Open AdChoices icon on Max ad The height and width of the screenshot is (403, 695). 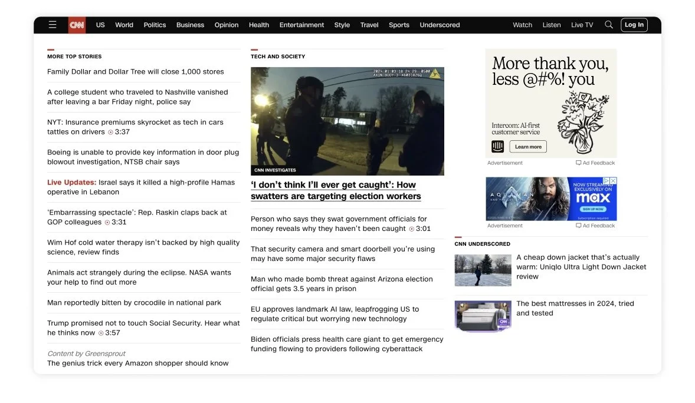click(607, 181)
